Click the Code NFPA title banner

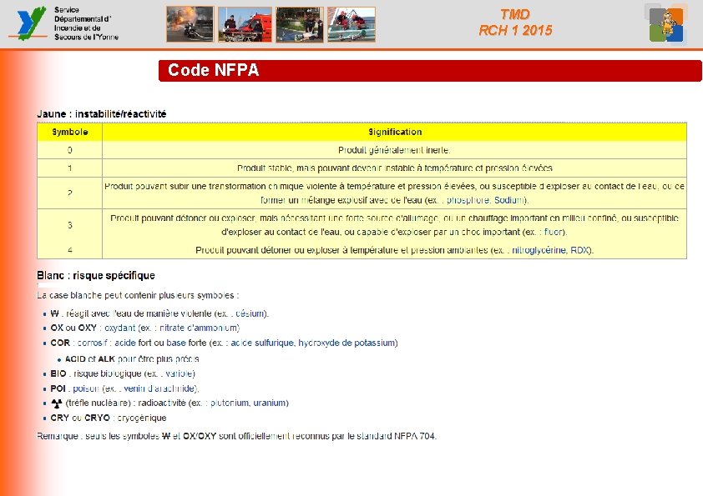(430, 71)
